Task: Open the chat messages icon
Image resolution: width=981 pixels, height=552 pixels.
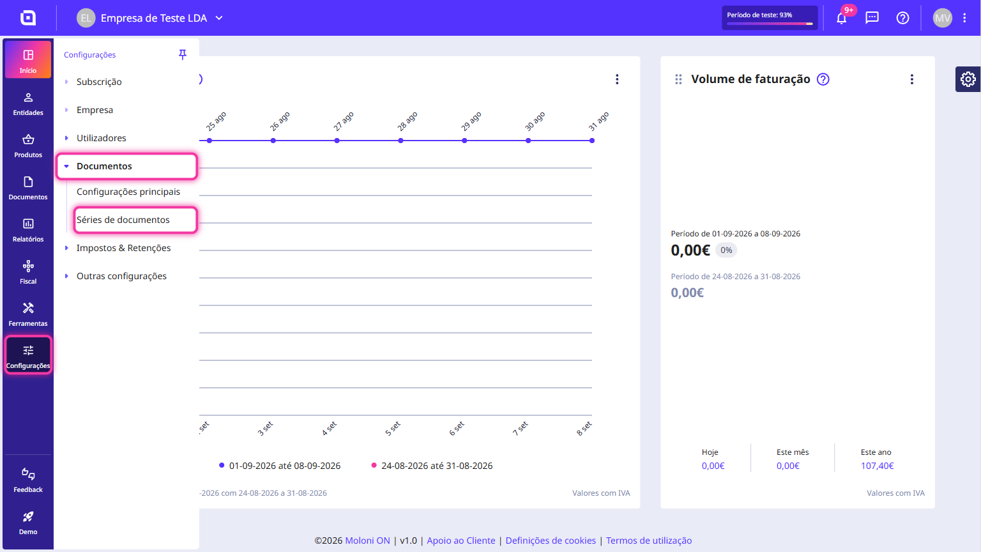Action: 872,18
